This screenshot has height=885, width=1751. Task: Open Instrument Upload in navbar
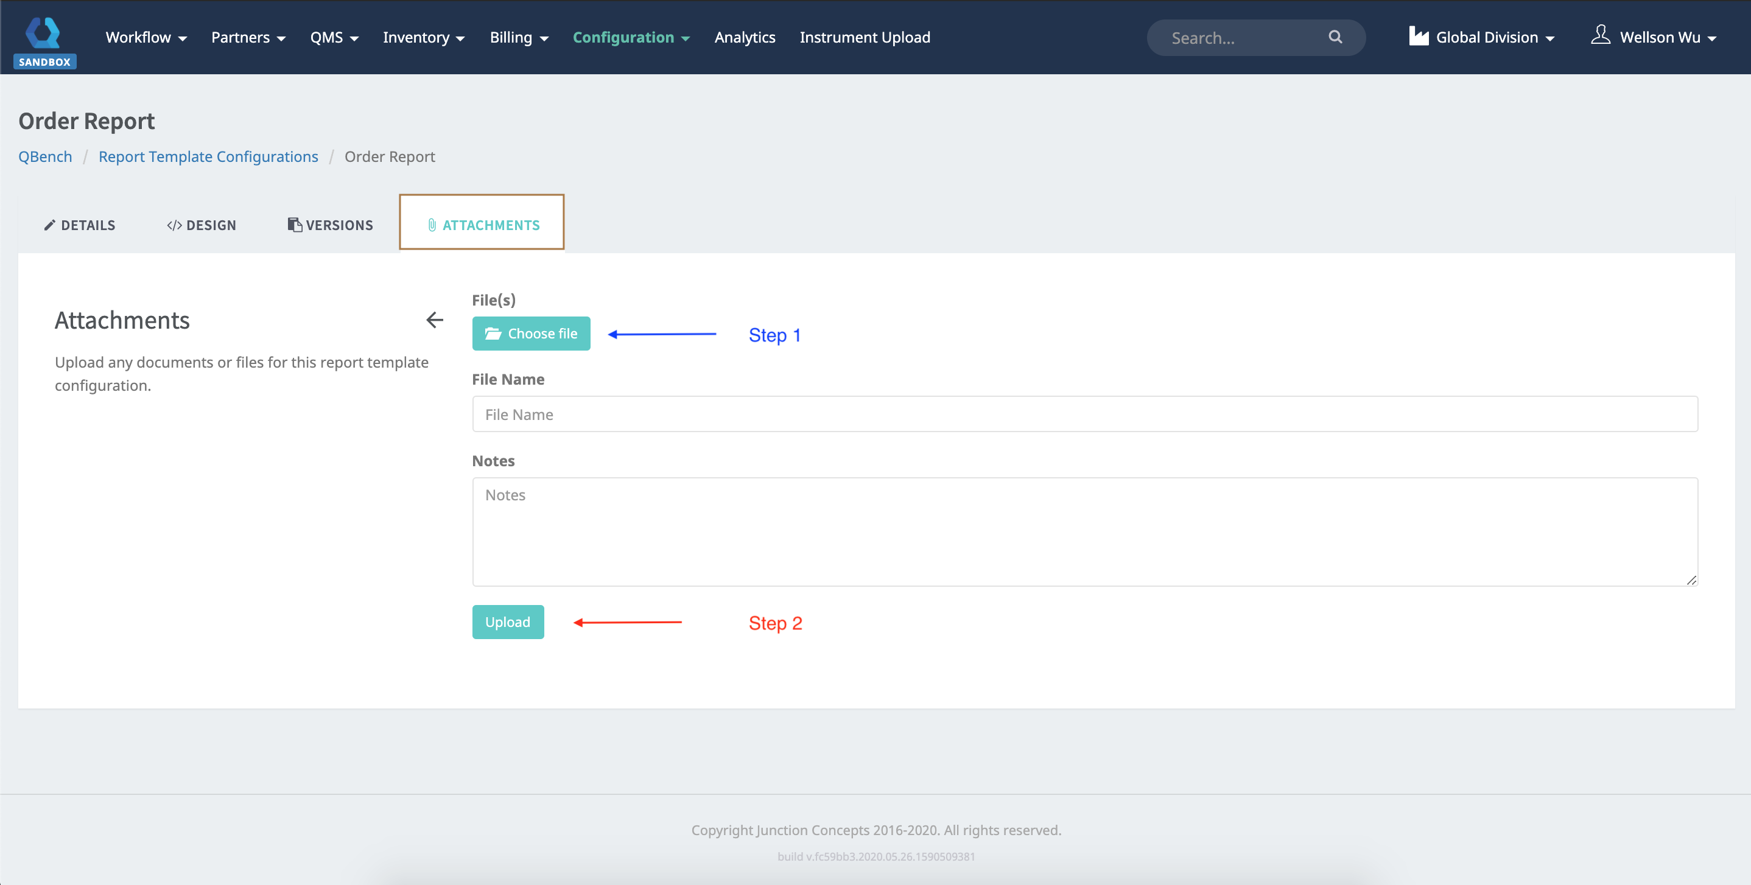pyautogui.click(x=865, y=37)
